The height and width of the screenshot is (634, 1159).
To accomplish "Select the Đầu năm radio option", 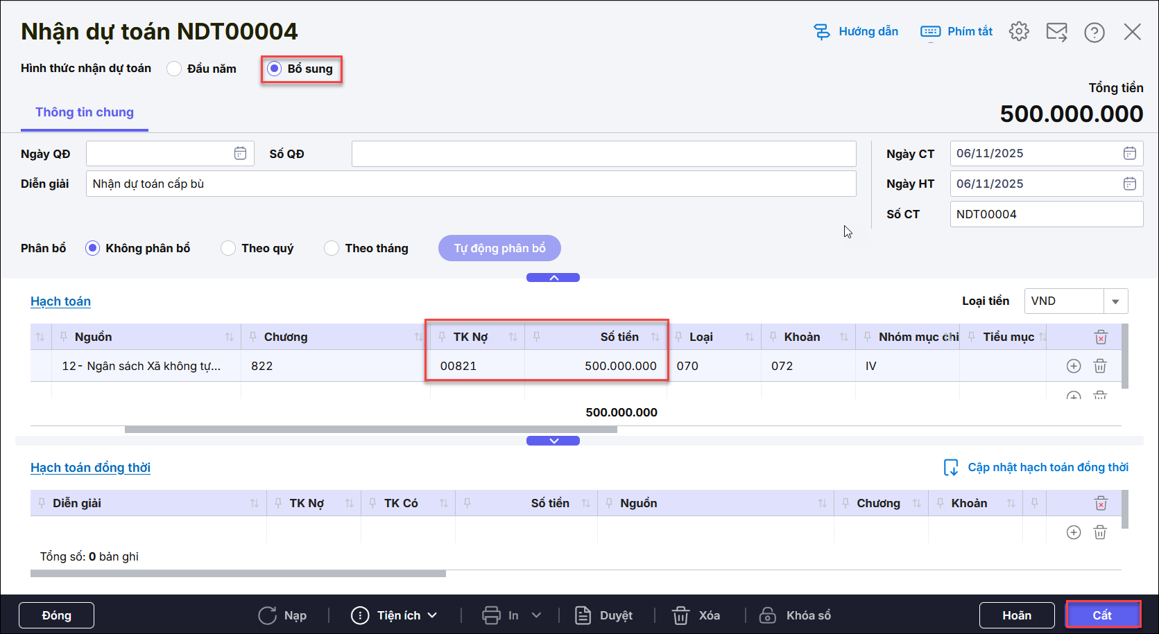I will pos(175,69).
